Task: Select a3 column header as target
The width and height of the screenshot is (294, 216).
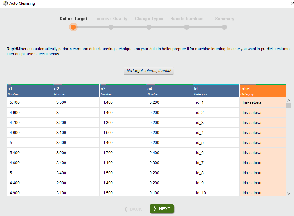Action: [x=123, y=91]
